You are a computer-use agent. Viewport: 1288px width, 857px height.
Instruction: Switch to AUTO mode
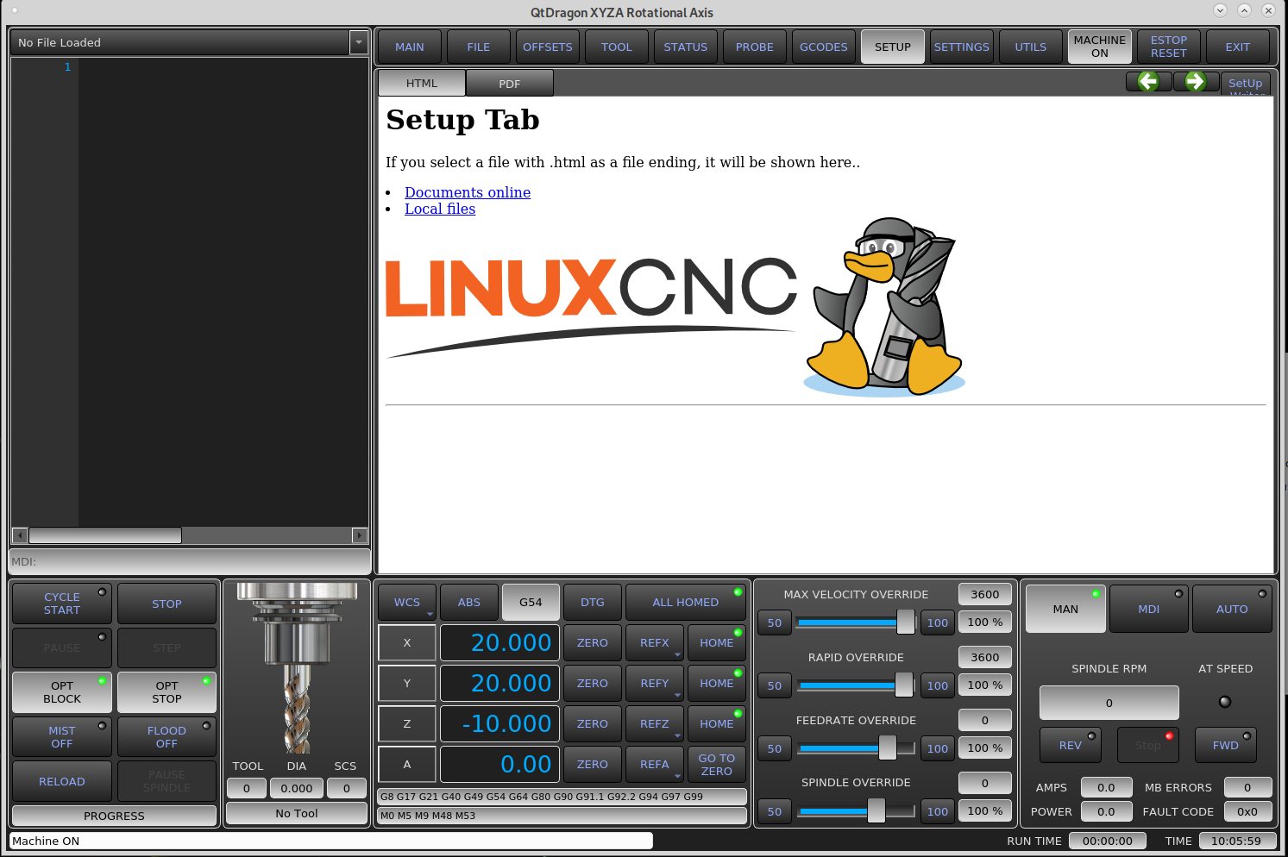[1232, 609]
